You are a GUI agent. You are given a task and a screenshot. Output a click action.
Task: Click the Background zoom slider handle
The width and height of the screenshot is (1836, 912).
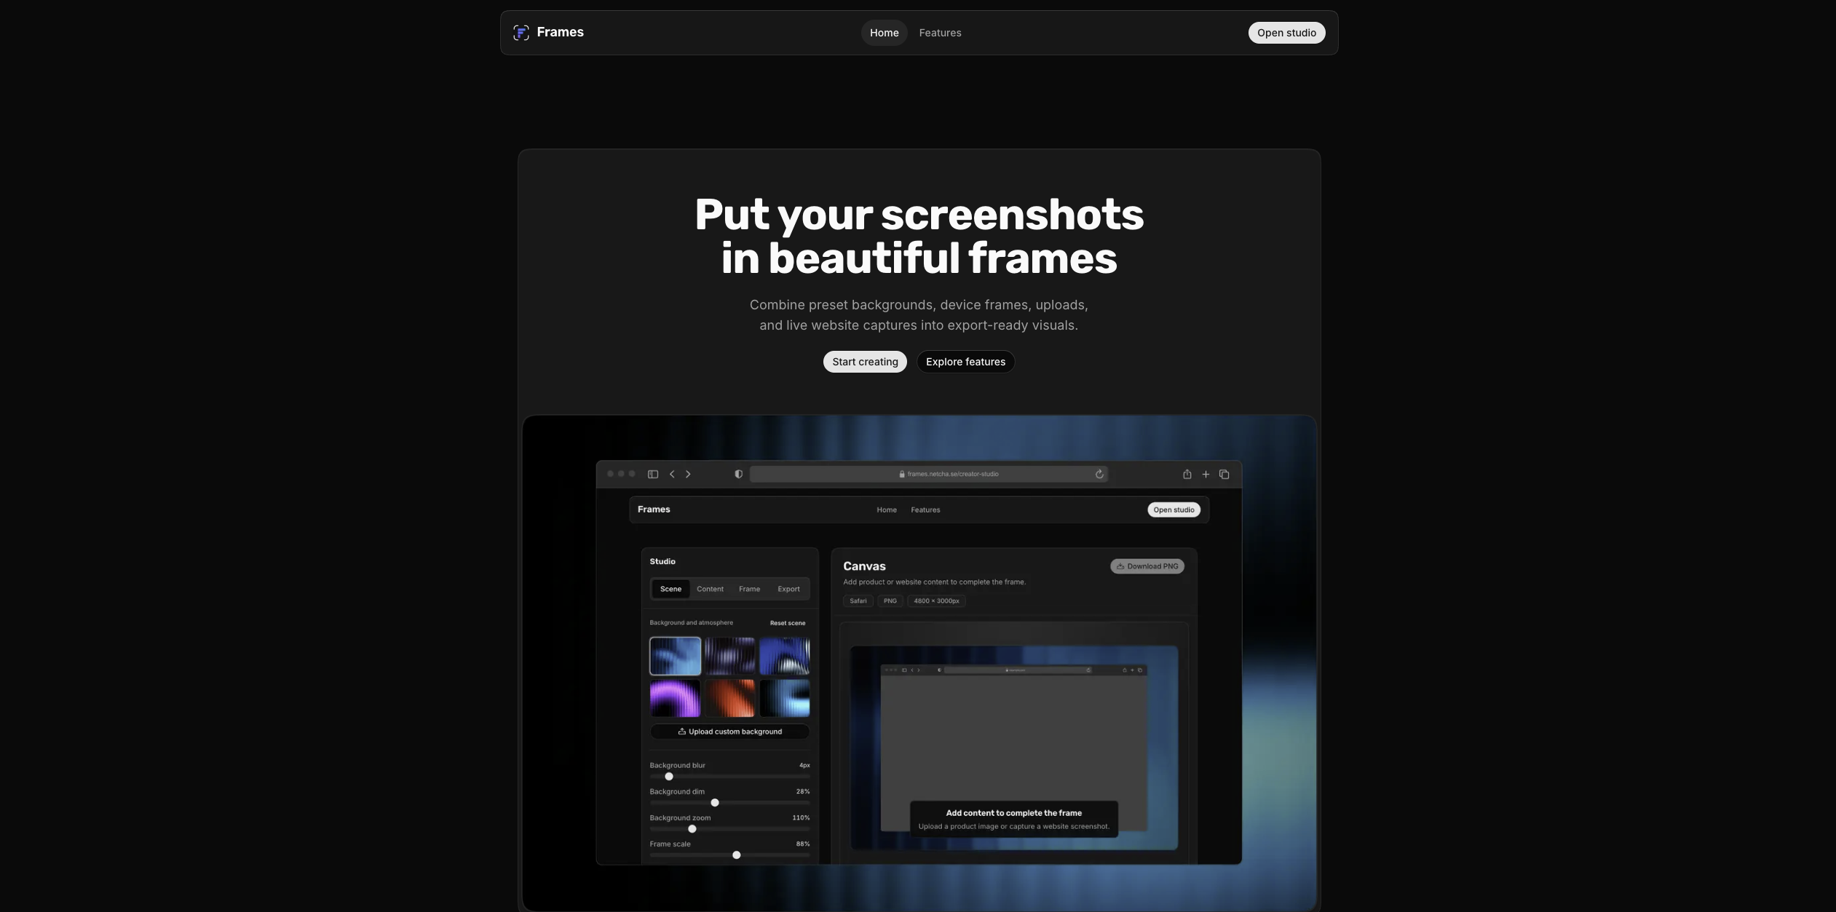692,829
